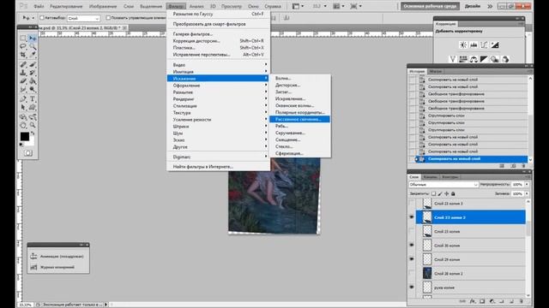Check Показать управляющие элементы option

click(108, 18)
